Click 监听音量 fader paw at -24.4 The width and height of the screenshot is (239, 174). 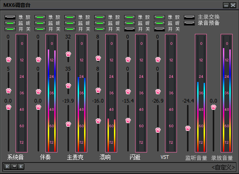click(188, 128)
